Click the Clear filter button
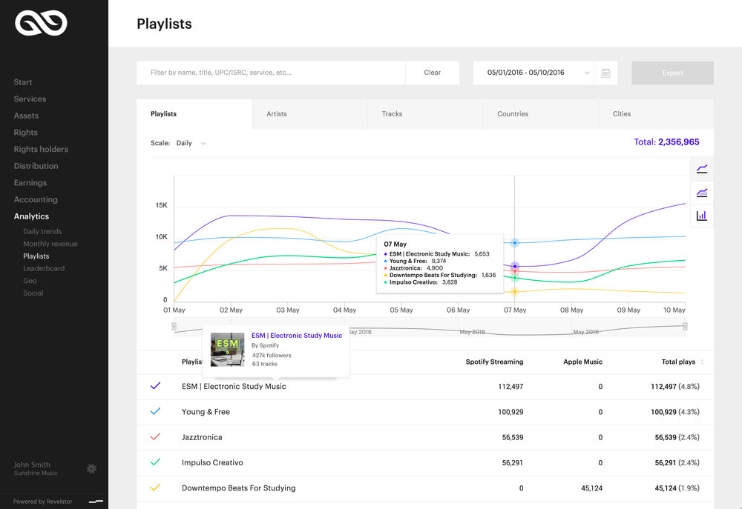 [x=432, y=73]
